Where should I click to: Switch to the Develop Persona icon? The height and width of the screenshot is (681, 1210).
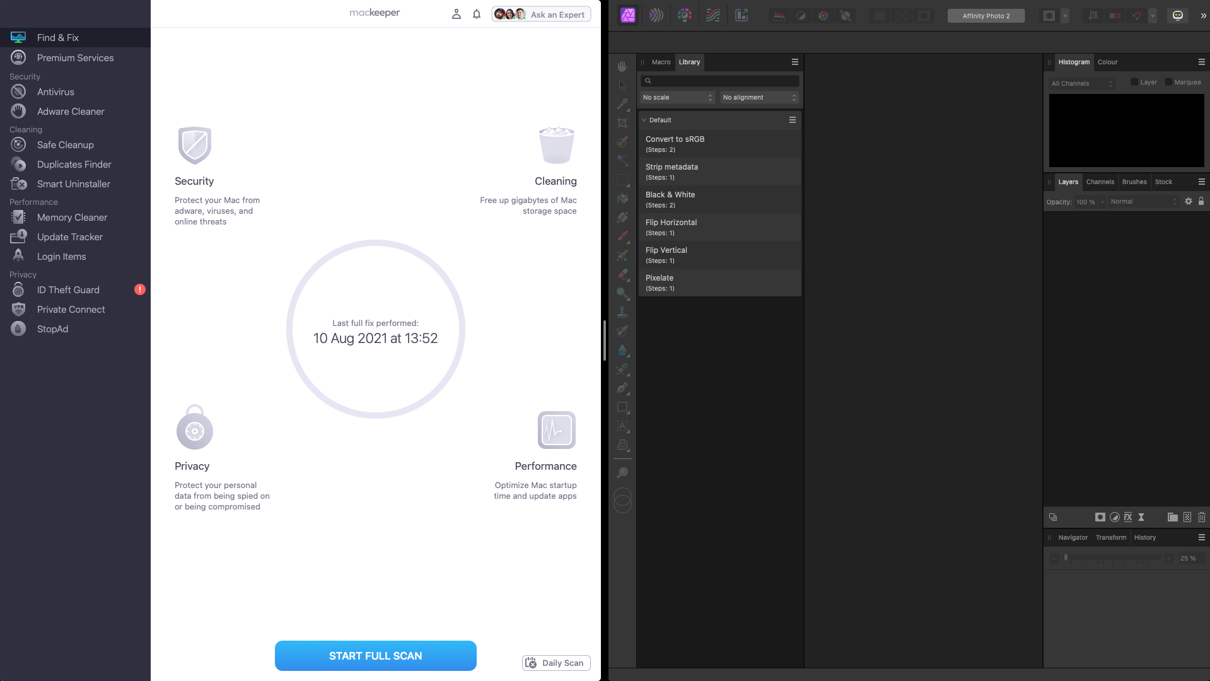685,15
